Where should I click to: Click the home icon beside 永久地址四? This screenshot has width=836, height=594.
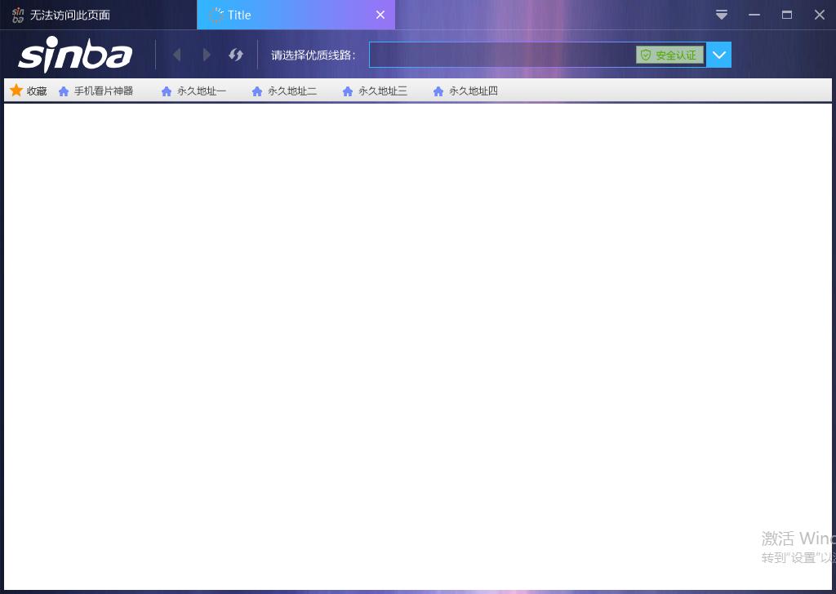point(438,91)
